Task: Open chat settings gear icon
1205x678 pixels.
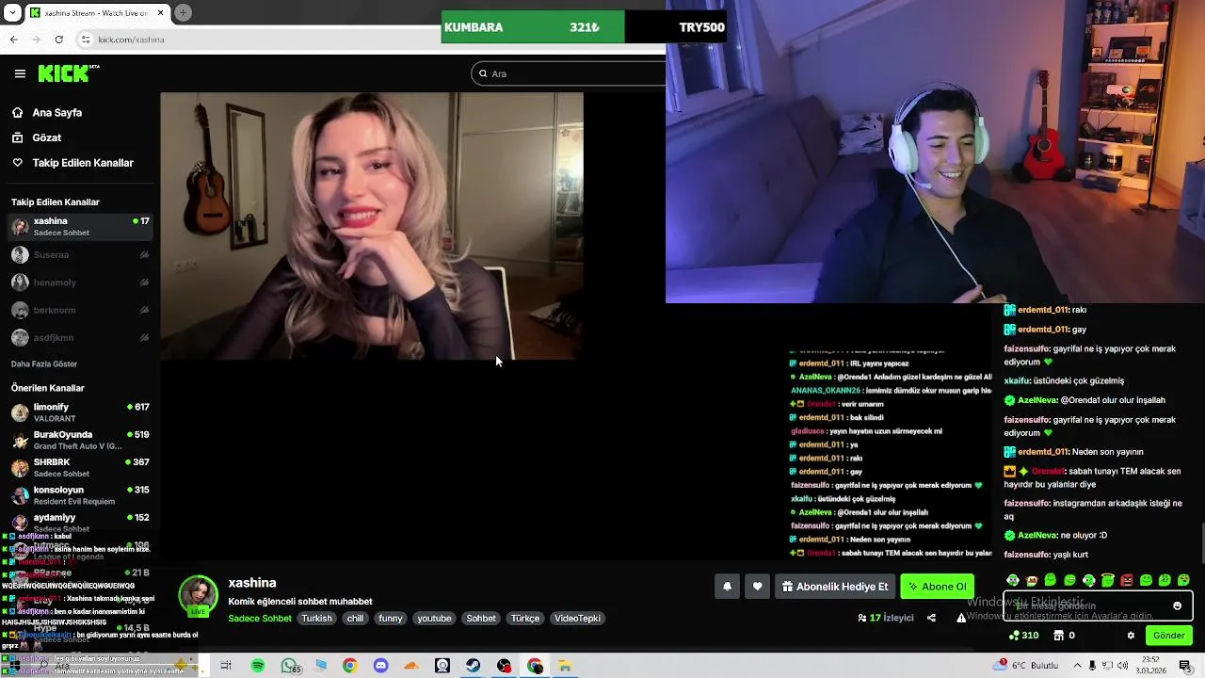Action: point(1131,636)
